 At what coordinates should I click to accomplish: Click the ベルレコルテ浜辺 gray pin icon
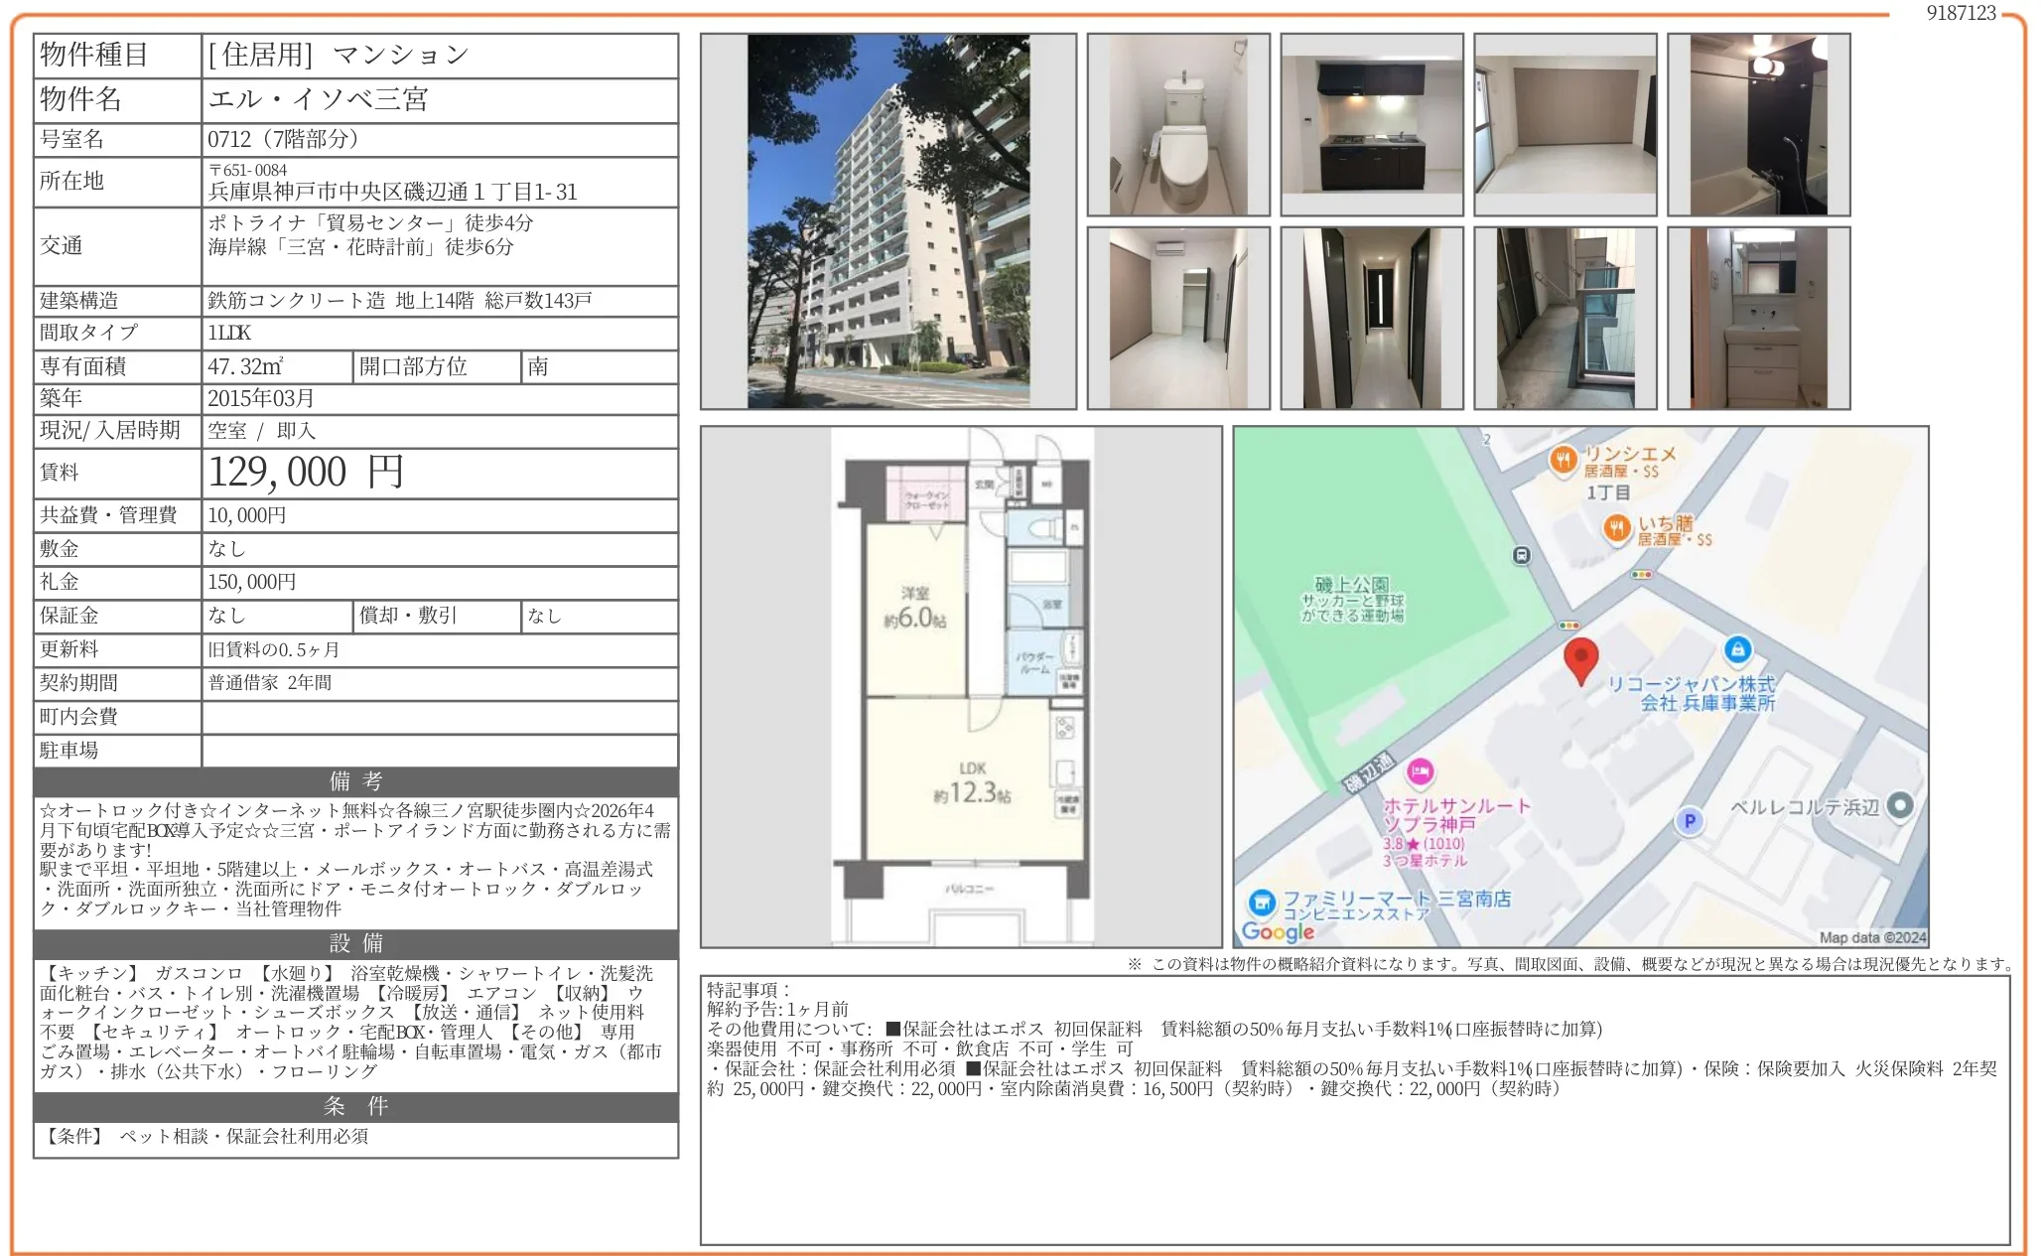[x=1899, y=805]
